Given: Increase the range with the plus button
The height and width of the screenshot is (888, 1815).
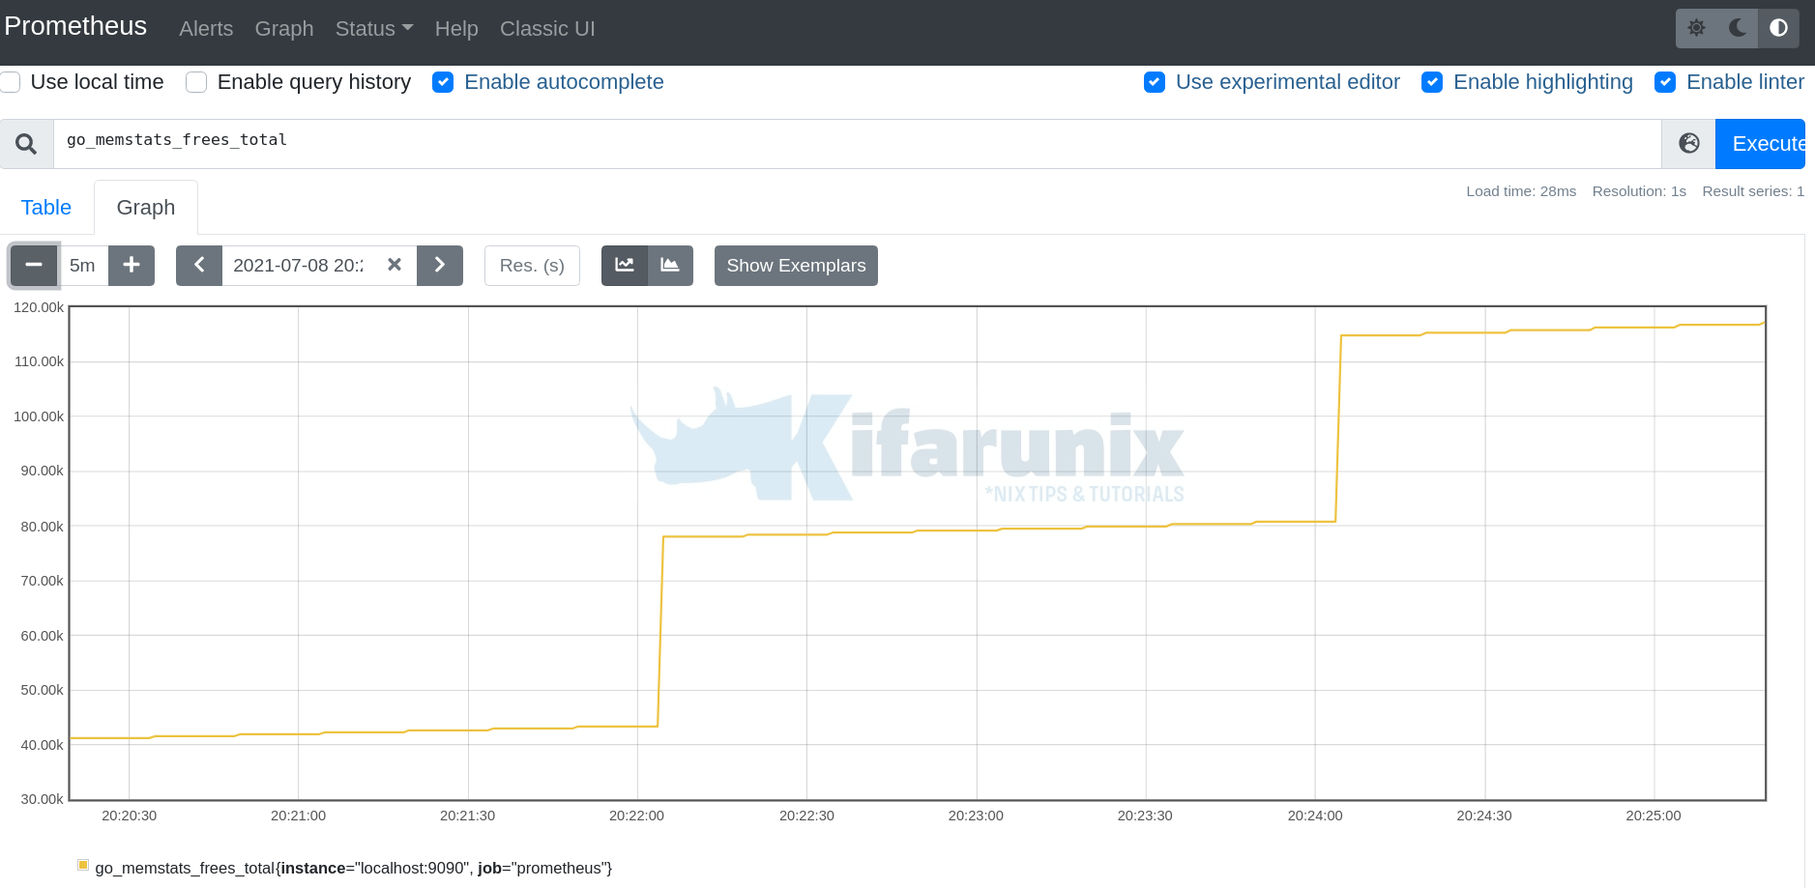Looking at the screenshot, I should [132, 266].
